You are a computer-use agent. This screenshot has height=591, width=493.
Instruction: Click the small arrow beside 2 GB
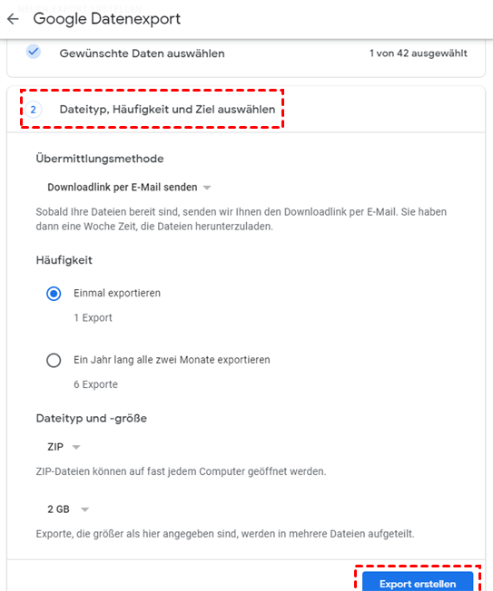pyautogui.click(x=85, y=509)
